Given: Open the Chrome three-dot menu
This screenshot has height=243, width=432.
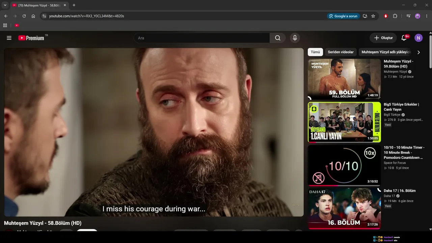Looking at the screenshot, I should coord(426,16).
